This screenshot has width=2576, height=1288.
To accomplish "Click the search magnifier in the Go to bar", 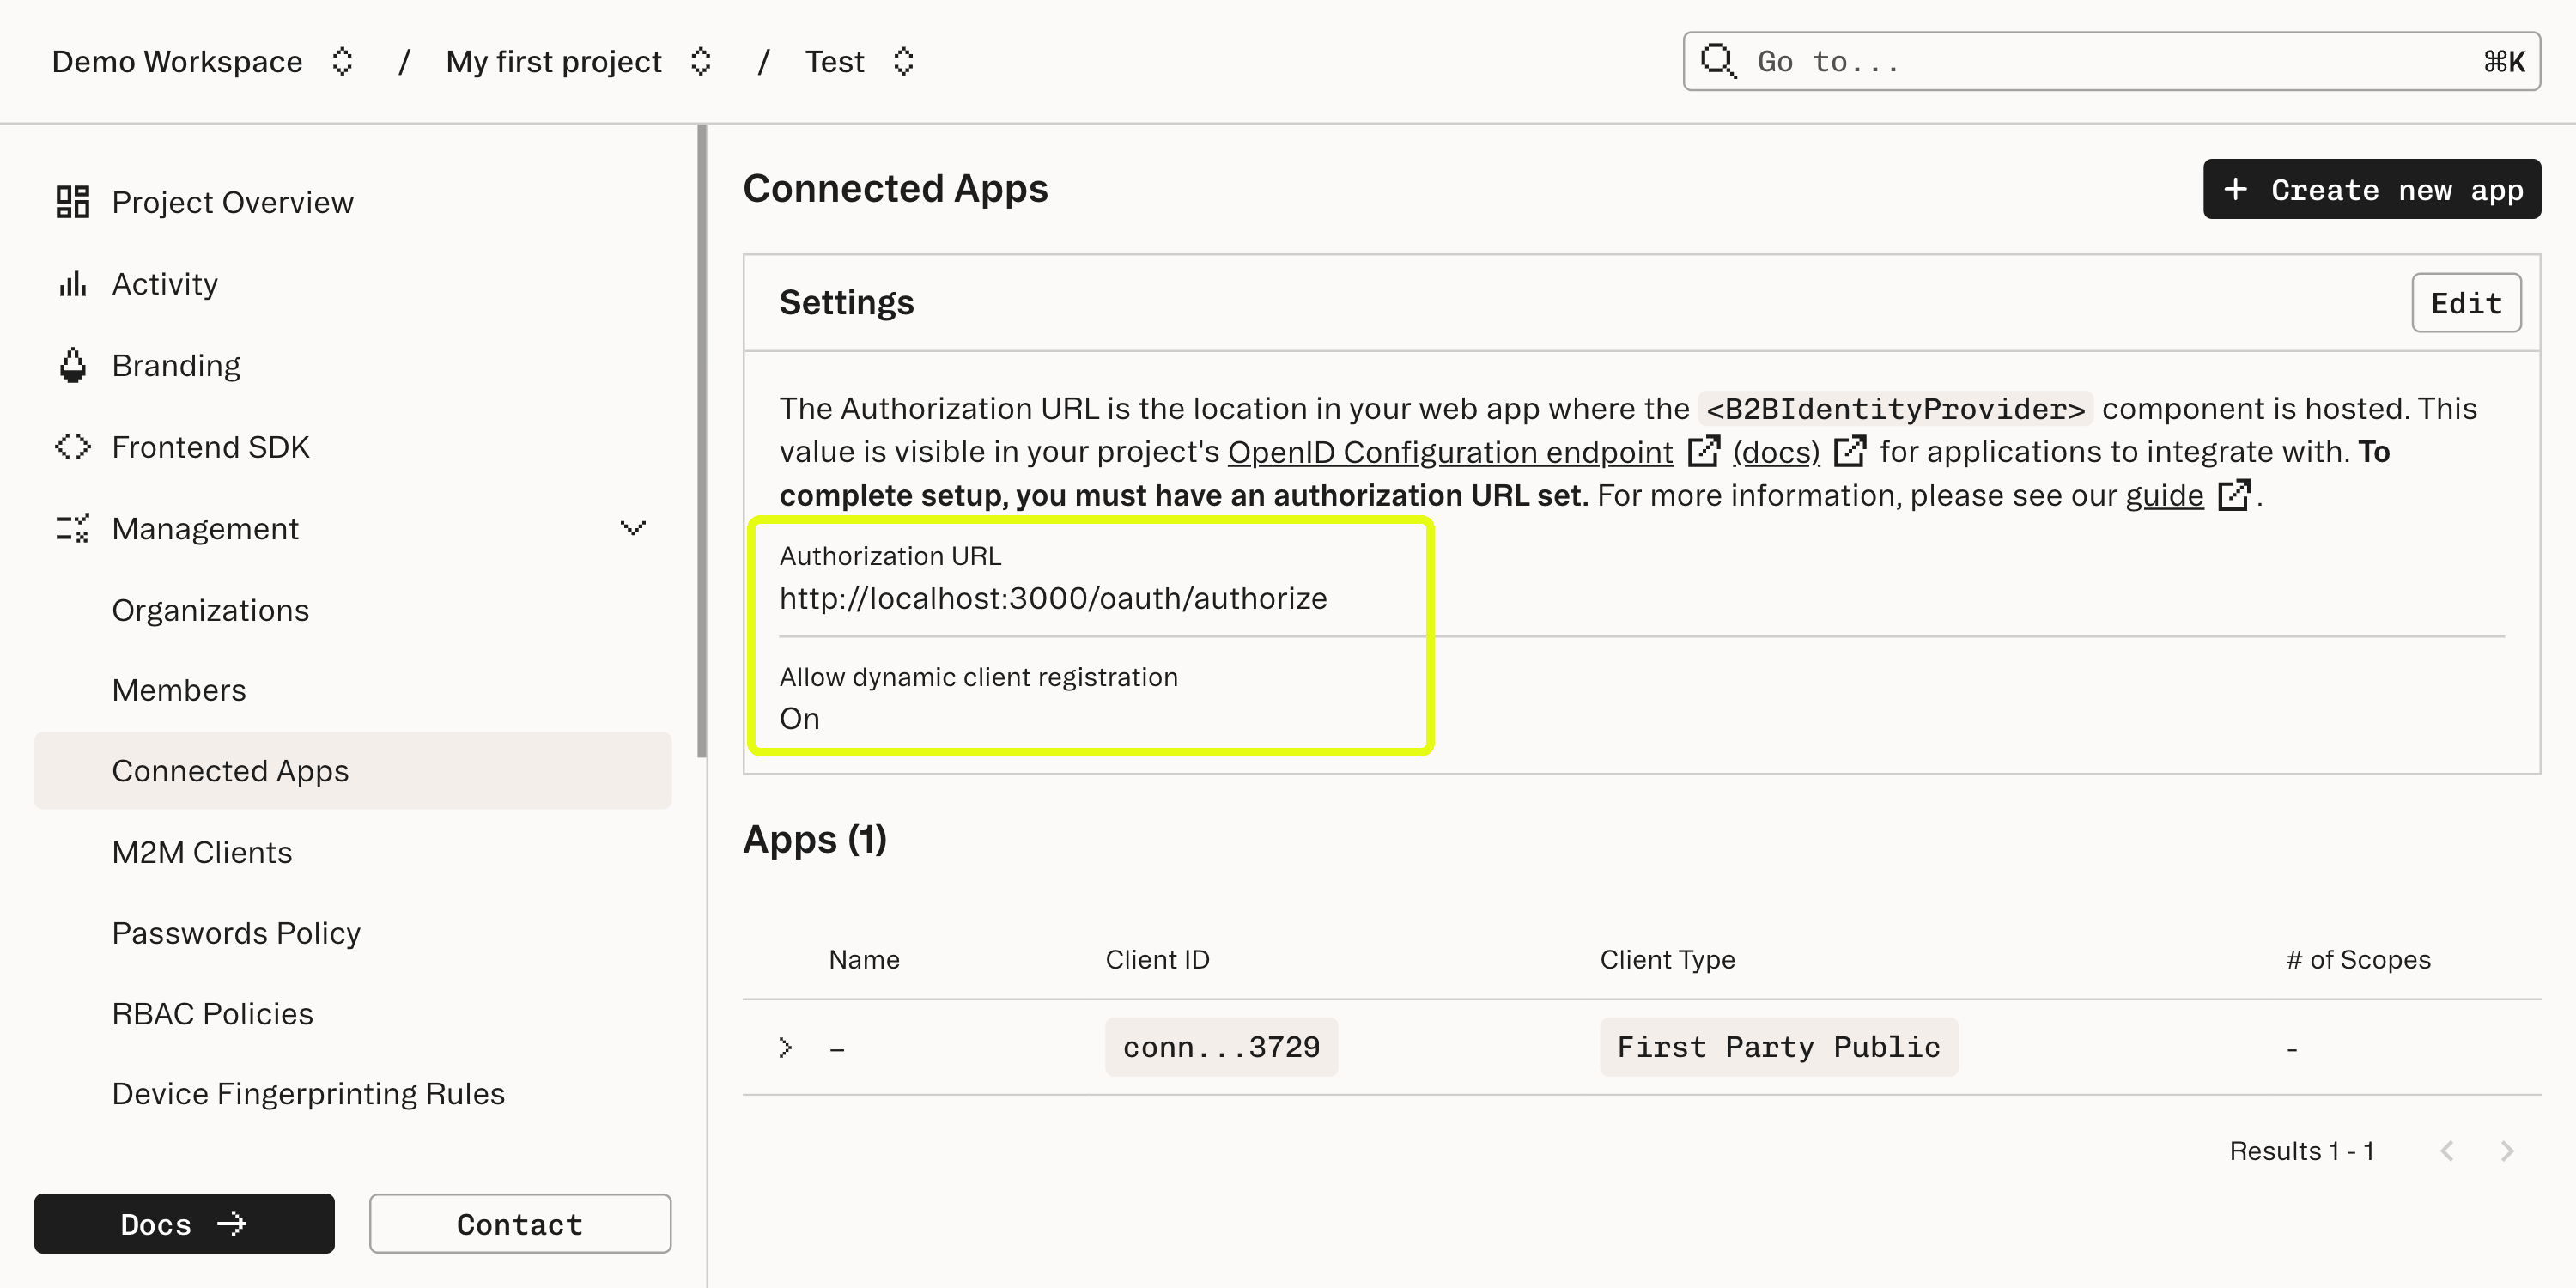I will pos(1718,61).
